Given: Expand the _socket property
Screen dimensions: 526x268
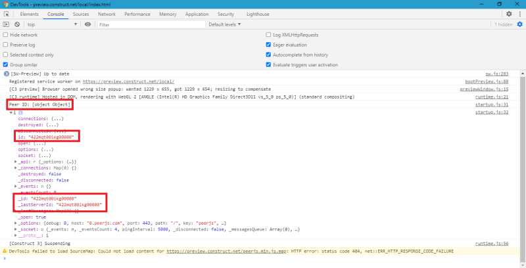Looking at the screenshot, I should click(x=15, y=229).
